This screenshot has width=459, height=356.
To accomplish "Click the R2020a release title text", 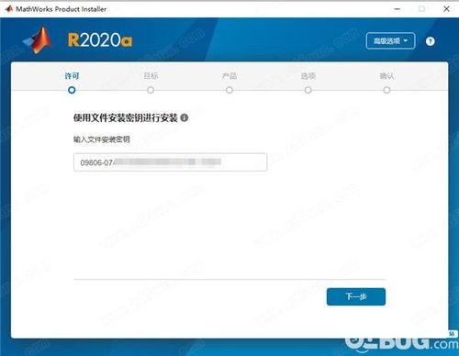I will tap(100, 40).
